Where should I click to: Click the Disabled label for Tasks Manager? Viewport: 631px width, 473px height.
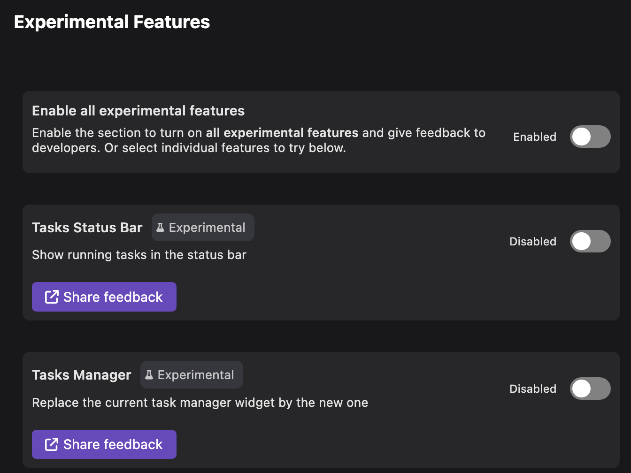tap(533, 389)
